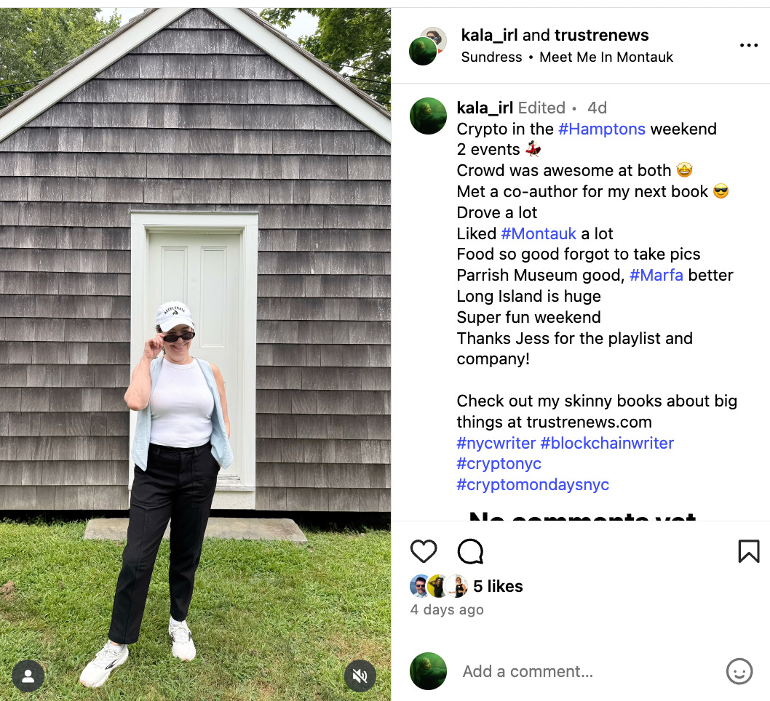The image size is (770, 701).
Task: Click the liker avatars next to likes count
Action: [439, 585]
